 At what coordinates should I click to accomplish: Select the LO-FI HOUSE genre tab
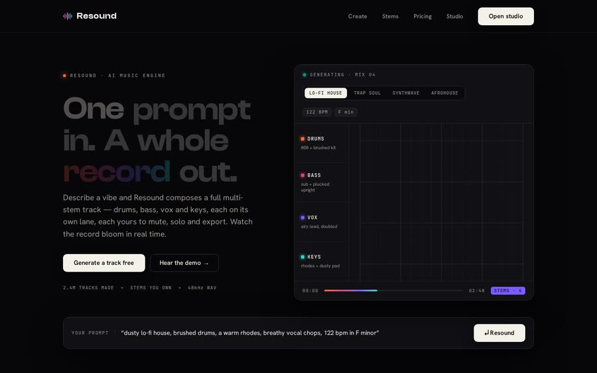click(x=326, y=93)
